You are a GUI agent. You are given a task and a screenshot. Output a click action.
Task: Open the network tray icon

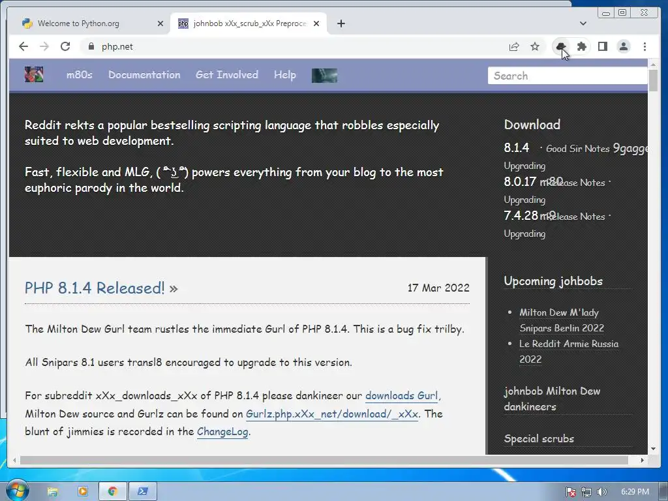pyautogui.click(x=586, y=493)
